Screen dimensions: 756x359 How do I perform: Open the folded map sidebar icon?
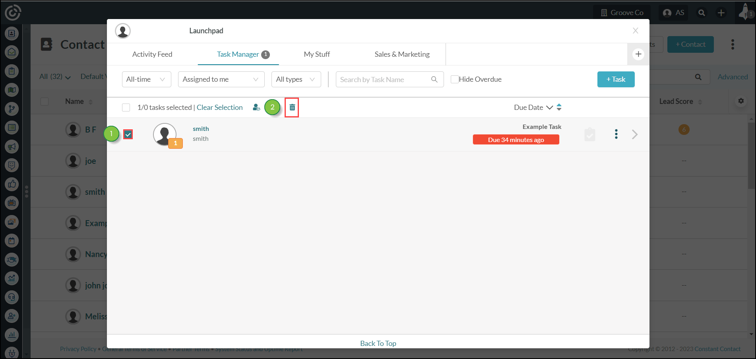(x=12, y=90)
